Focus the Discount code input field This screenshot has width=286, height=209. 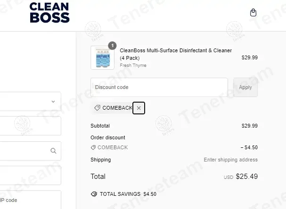[159, 88]
